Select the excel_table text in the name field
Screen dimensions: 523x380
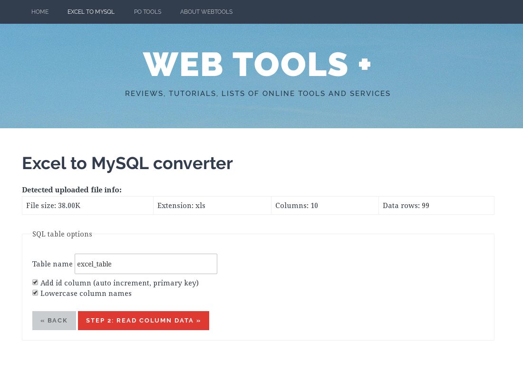pos(94,264)
